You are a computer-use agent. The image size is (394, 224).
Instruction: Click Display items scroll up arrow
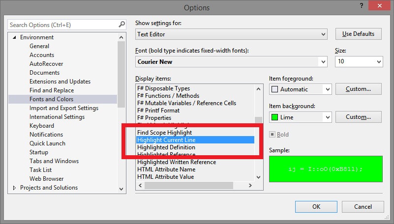coord(258,89)
